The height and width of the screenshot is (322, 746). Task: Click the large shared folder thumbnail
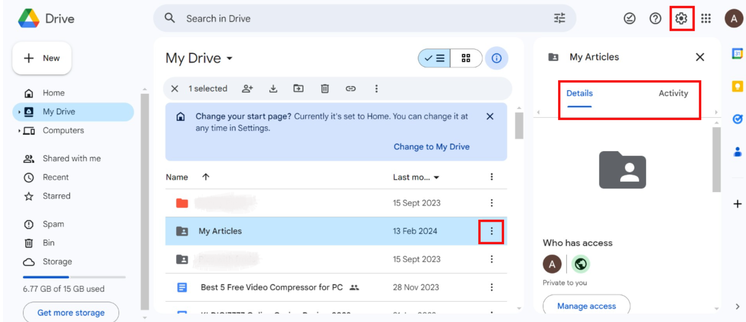[622, 170]
